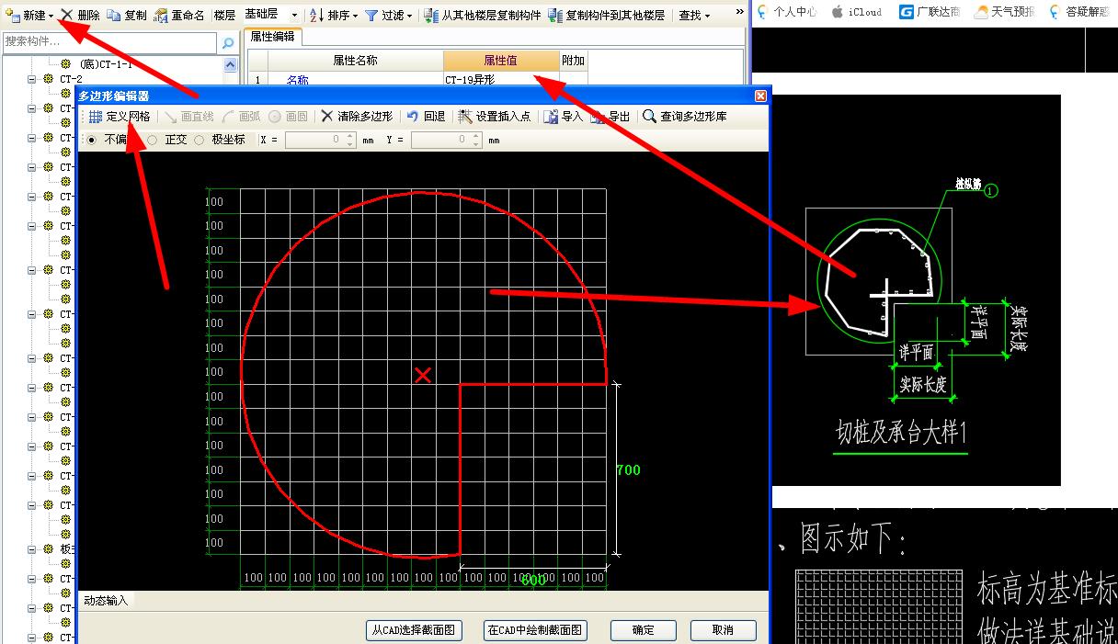Select the 极坐标 radio button
Screen dimensions: 1118x644
pyautogui.click(x=200, y=140)
